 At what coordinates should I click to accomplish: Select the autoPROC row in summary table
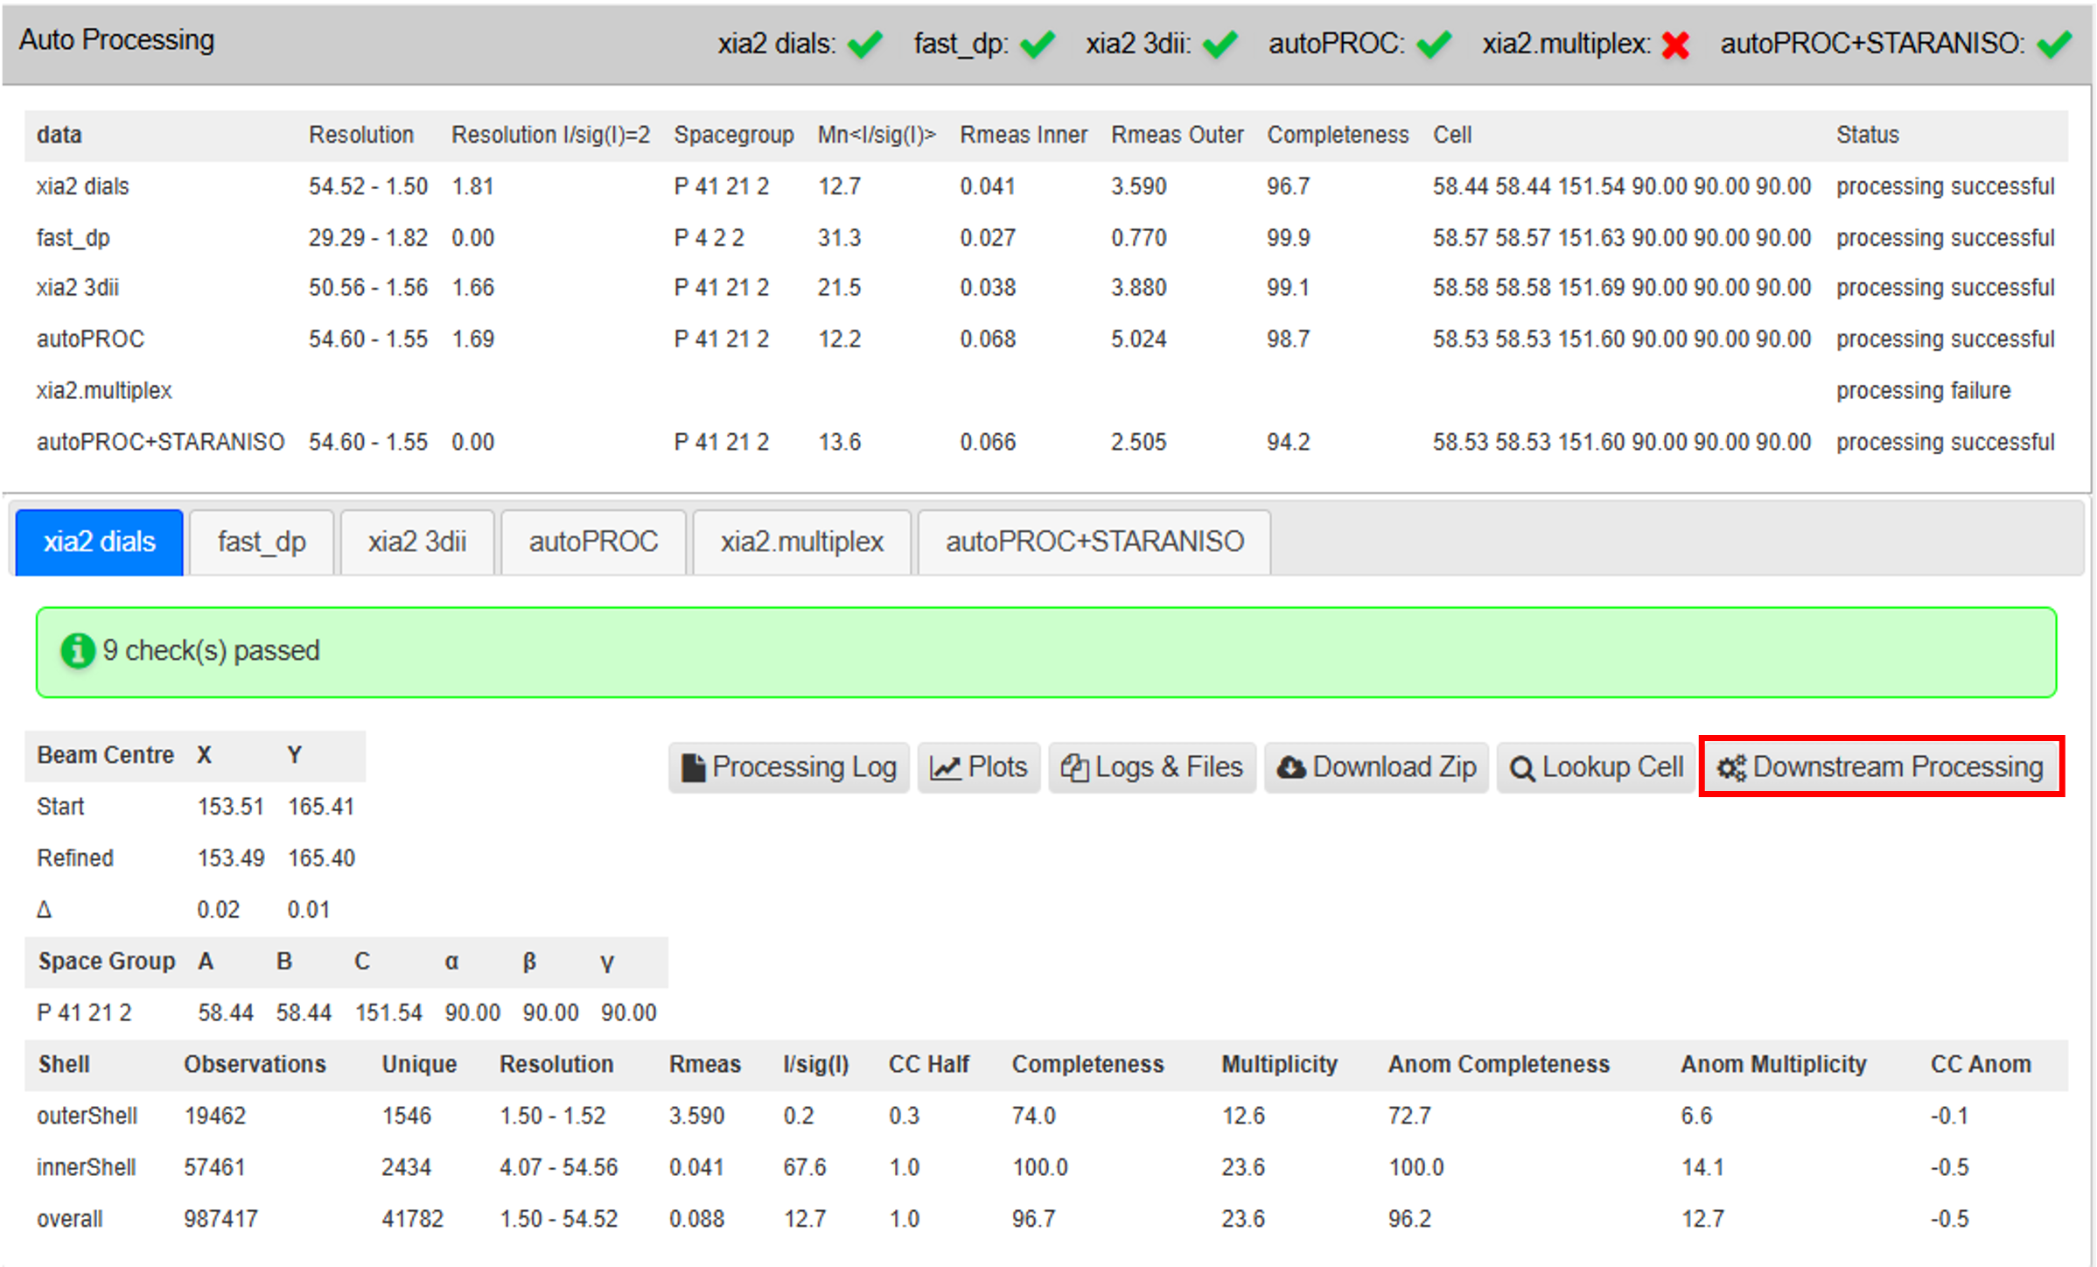point(1046,339)
